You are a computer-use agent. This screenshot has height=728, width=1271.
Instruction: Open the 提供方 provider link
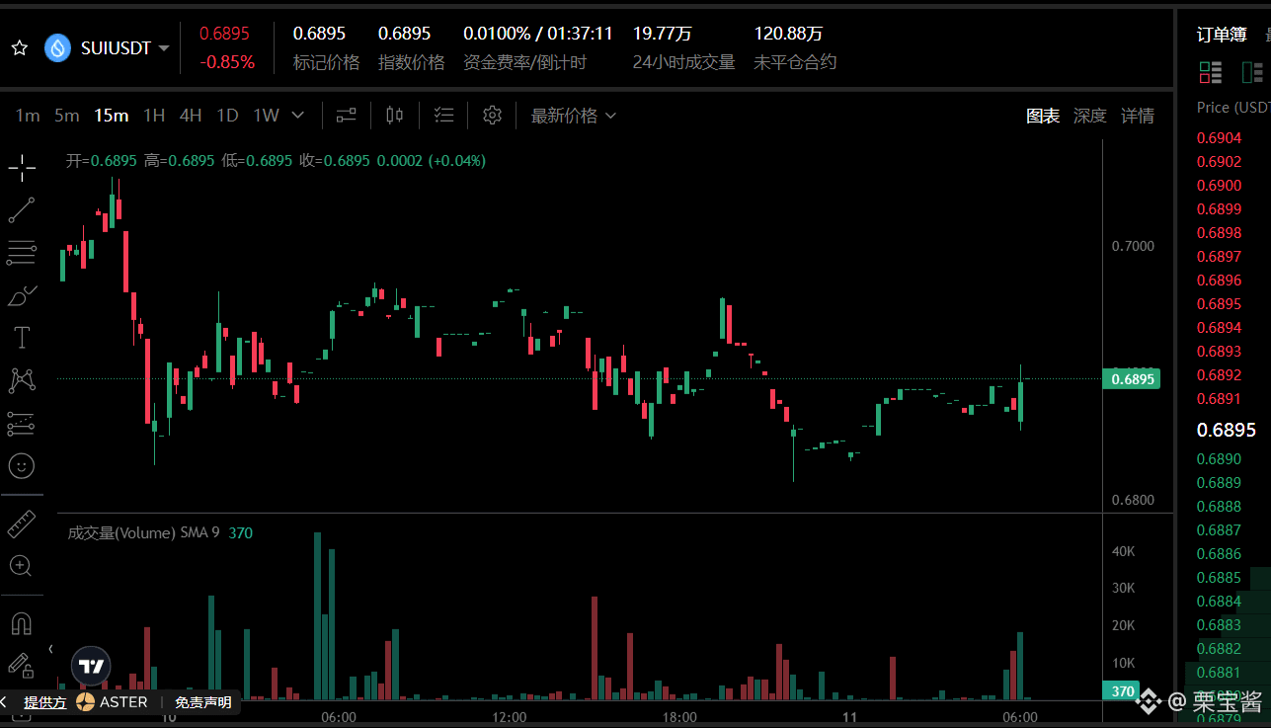point(45,702)
